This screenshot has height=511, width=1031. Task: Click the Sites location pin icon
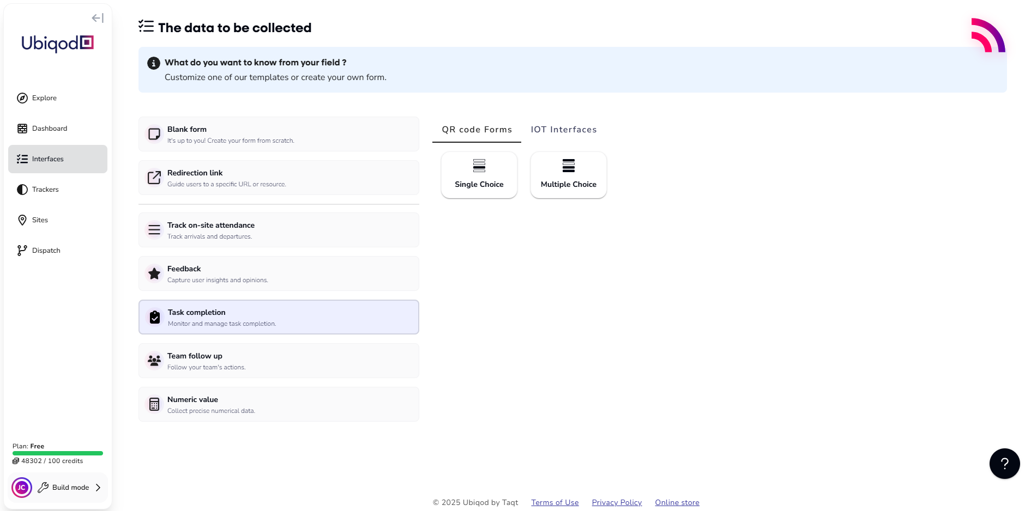[x=22, y=220]
